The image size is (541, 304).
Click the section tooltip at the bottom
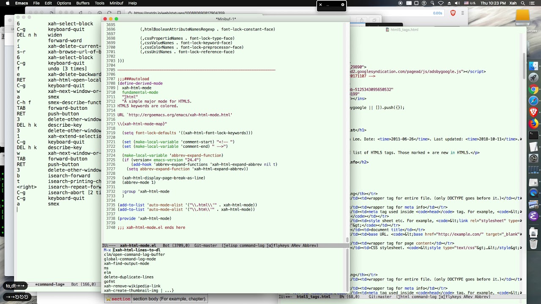tap(156, 299)
